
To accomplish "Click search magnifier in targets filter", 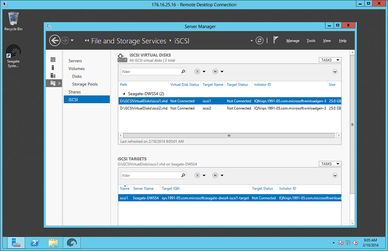I will (183, 175).
